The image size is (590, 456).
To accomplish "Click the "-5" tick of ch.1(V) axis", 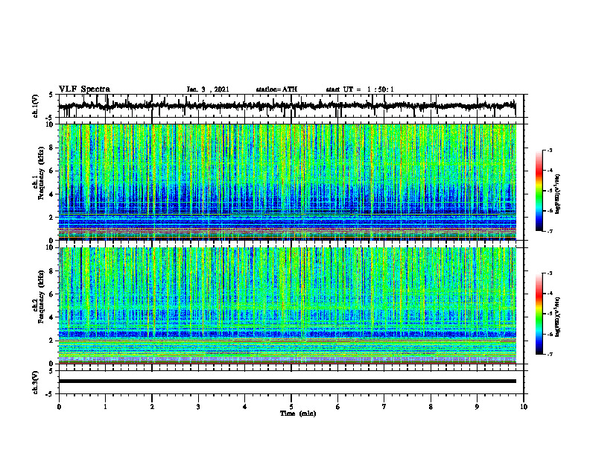I will point(49,118).
